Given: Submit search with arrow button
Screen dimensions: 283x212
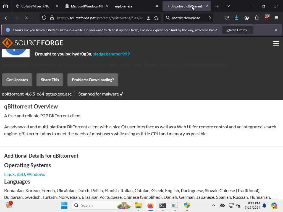Looking at the screenshot, I should point(209,18).
